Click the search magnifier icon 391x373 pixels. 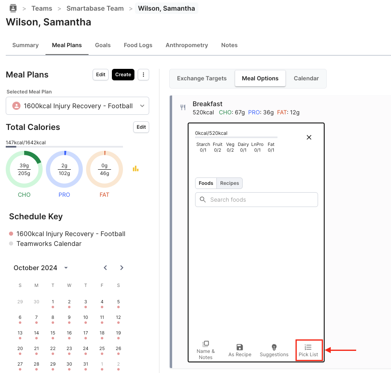[203, 200]
